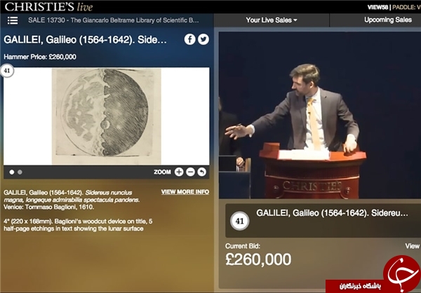Click the GALILEI, Galileo lot heading at top left
The width and height of the screenshot is (421, 293).
85,40
